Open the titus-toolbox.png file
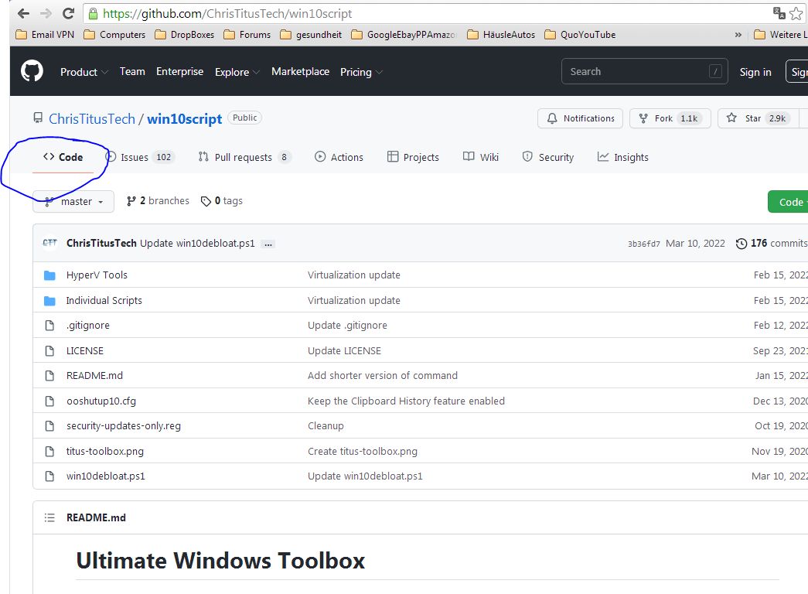Viewport: 808px width, 594px height. pos(104,451)
